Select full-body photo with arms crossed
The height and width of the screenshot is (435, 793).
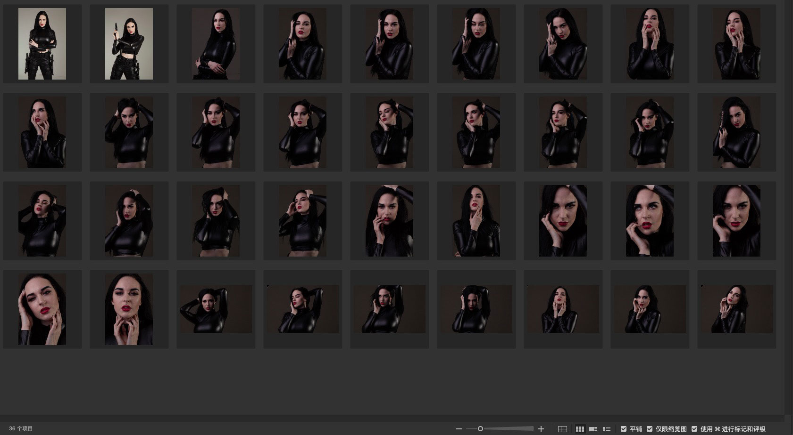(x=42, y=44)
